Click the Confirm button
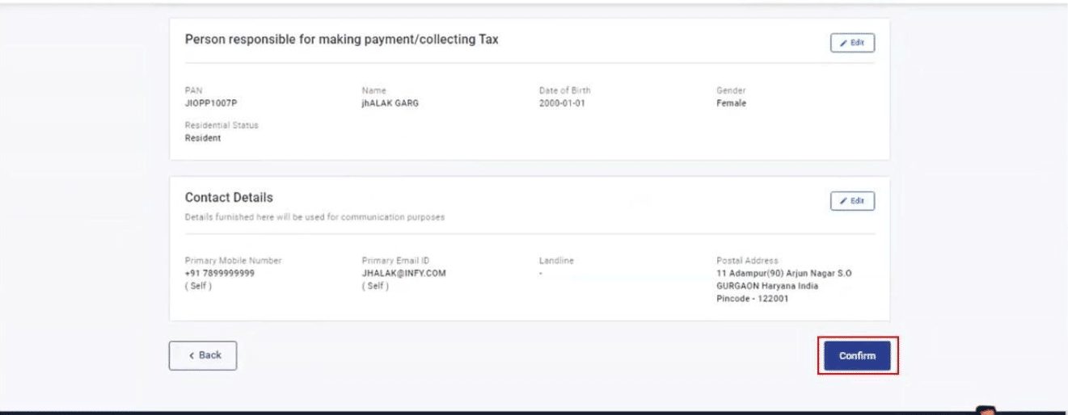Viewport: 1068px width, 415px height. [857, 355]
